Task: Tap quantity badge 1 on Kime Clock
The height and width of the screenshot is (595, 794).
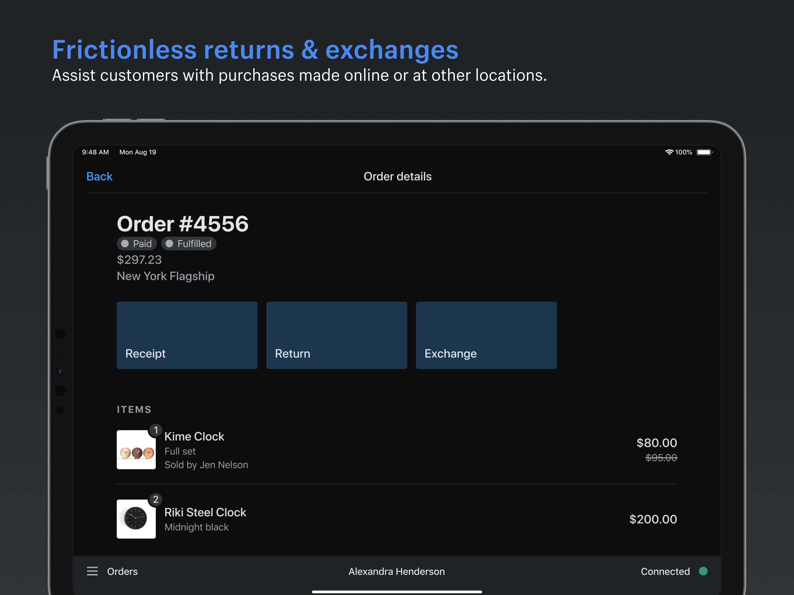Action: pos(155,430)
